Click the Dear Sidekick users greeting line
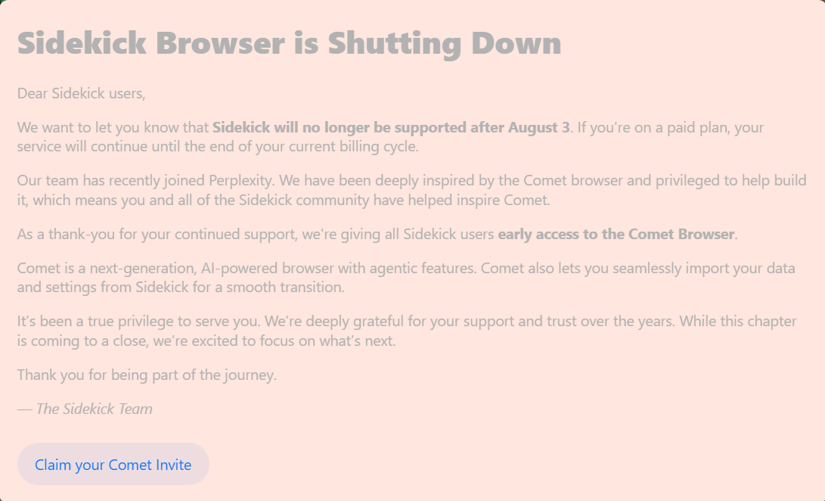This screenshot has height=501, width=825. 81,93
